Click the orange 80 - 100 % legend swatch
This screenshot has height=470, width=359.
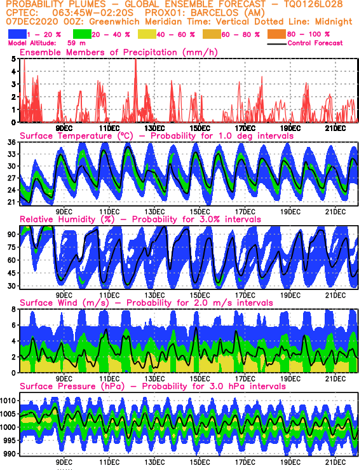click(x=277, y=34)
